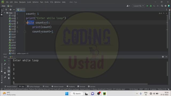This screenshot has width=171, height=96.
Task: Open the Current File run configuration dropdown
Action: tap(138, 6)
